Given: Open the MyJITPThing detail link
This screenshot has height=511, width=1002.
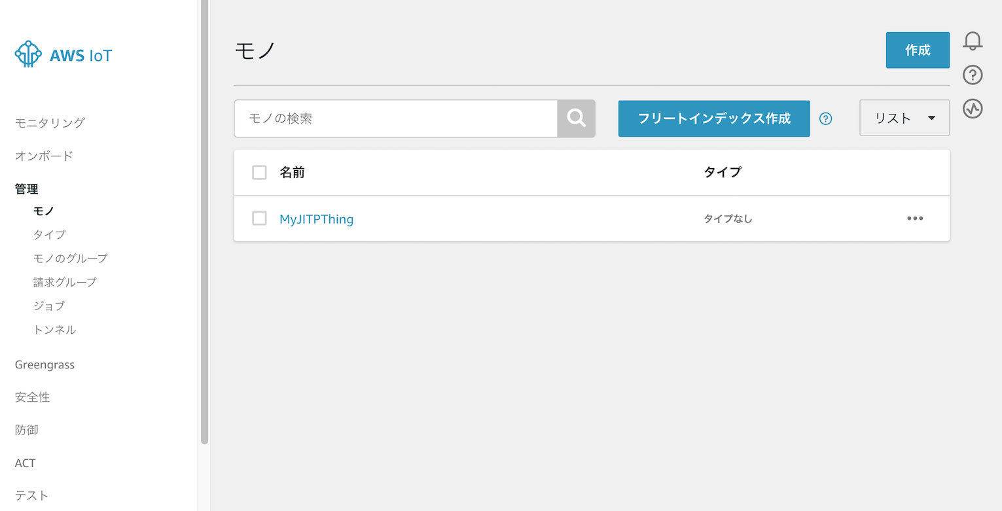Looking at the screenshot, I should (x=316, y=219).
